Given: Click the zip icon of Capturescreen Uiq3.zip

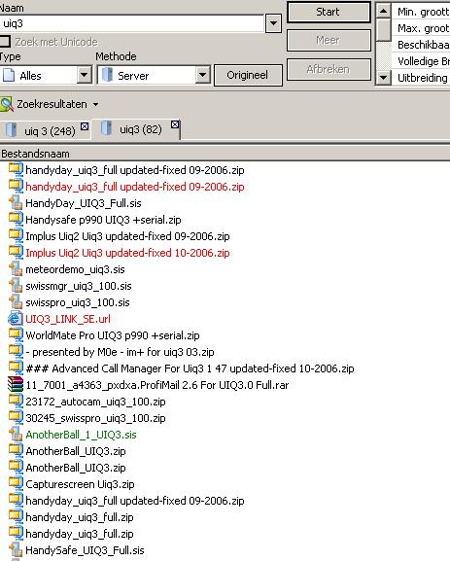Looking at the screenshot, I should (x=16, y=484).
